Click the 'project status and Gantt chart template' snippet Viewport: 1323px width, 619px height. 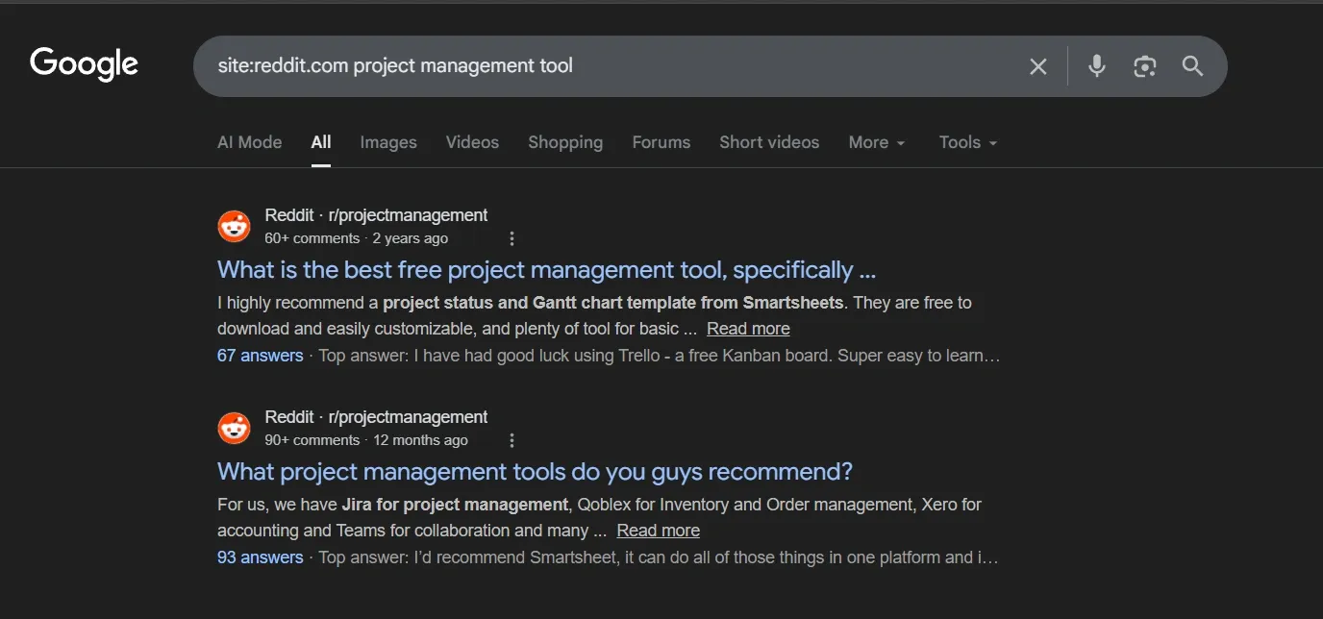coord(613,303)
